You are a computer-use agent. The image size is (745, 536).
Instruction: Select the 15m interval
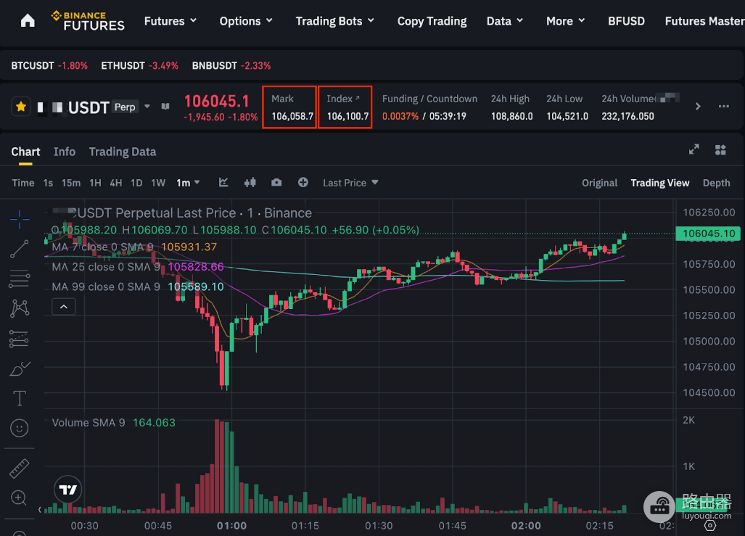[x=71, y=183]
